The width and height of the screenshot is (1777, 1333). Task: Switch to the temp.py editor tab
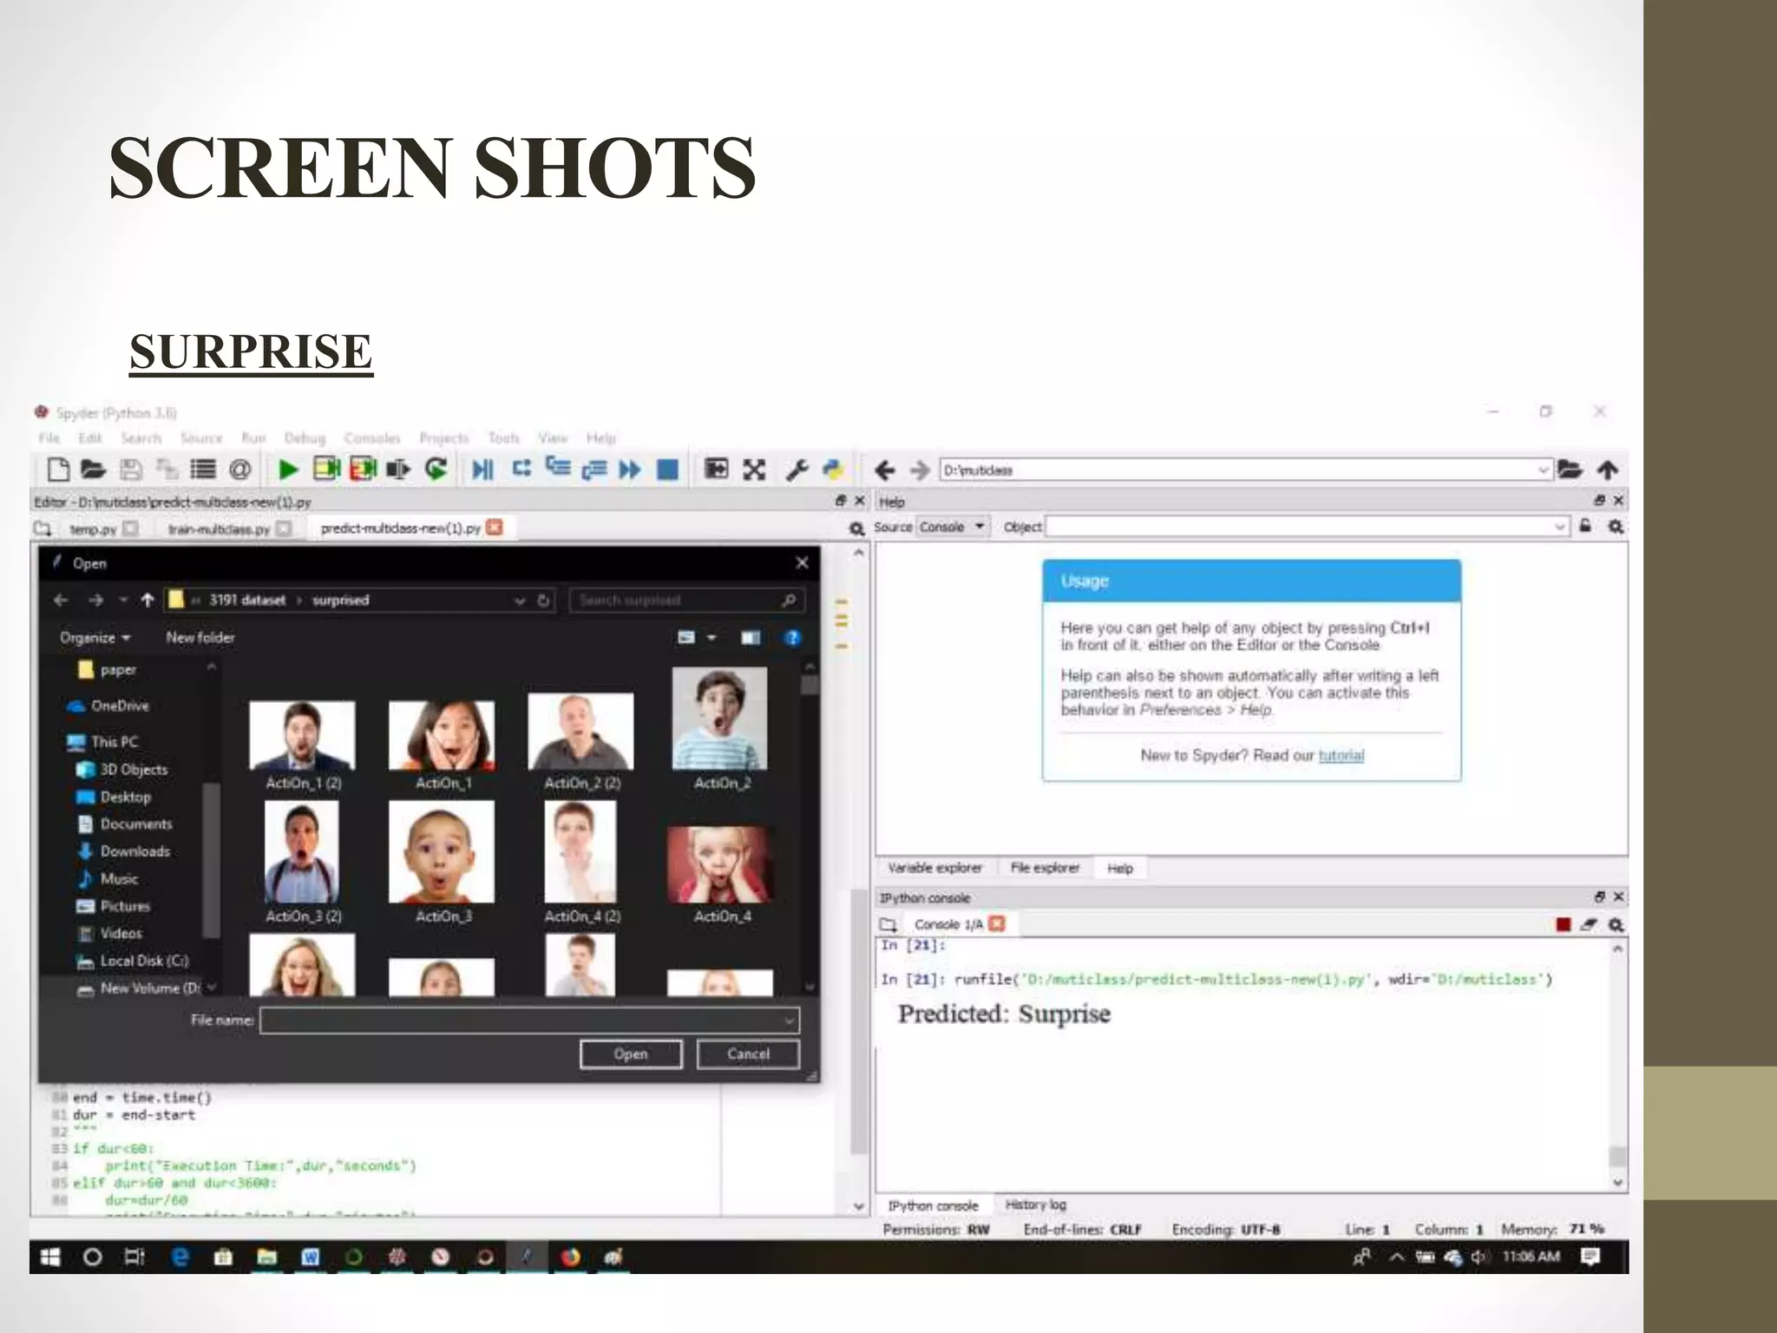(x=93, y=529)
